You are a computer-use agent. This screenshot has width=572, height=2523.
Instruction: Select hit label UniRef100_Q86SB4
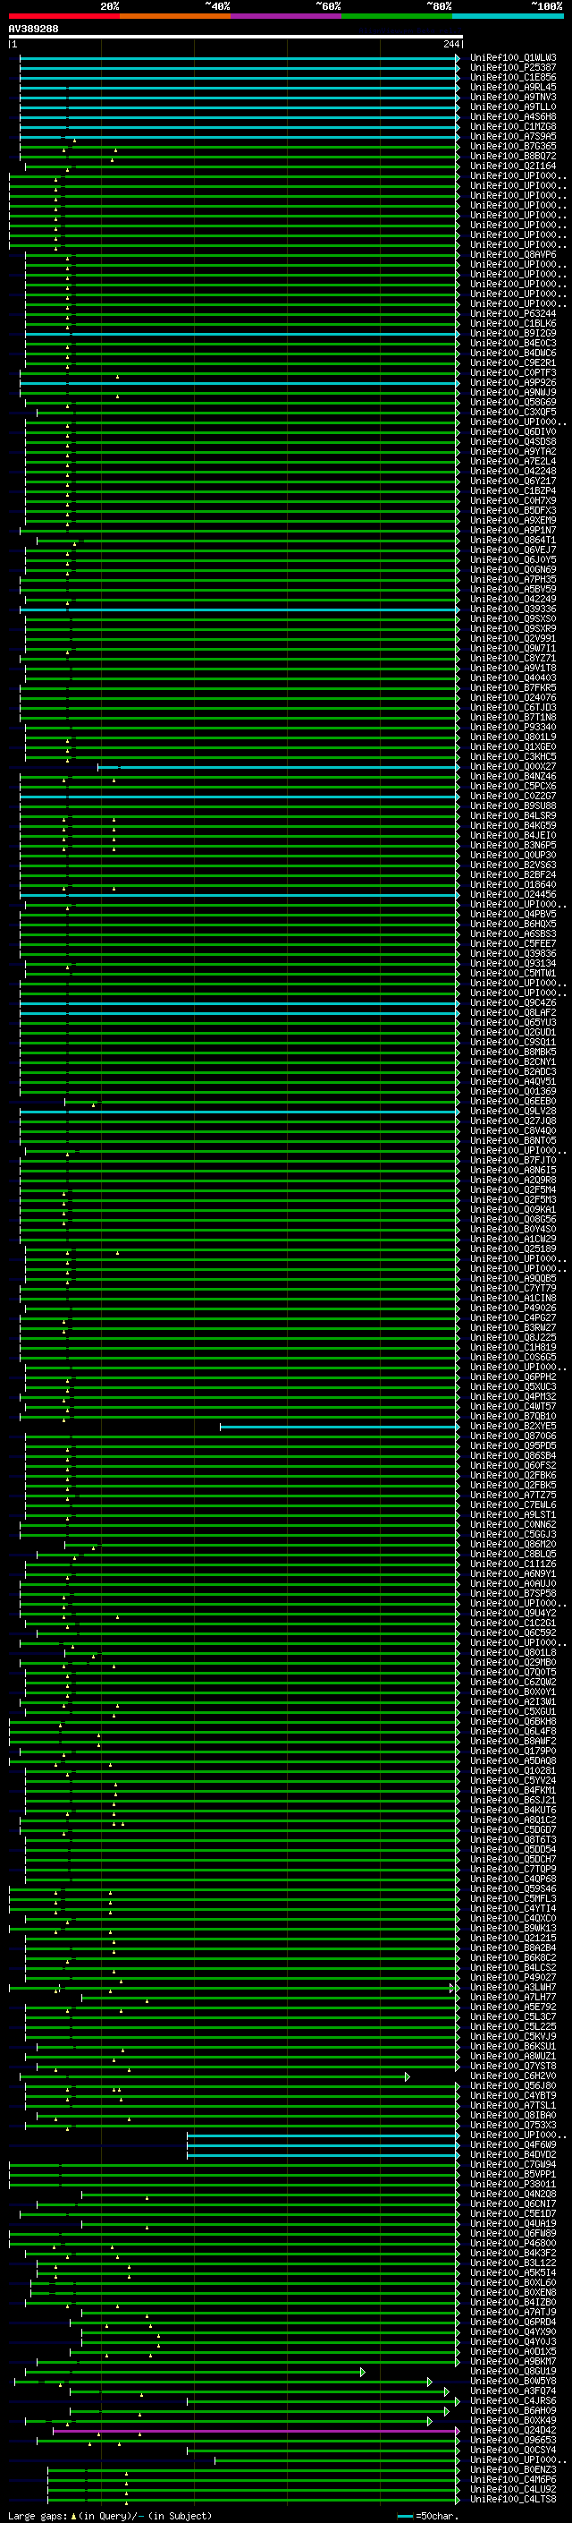(x=513, y=1455)
